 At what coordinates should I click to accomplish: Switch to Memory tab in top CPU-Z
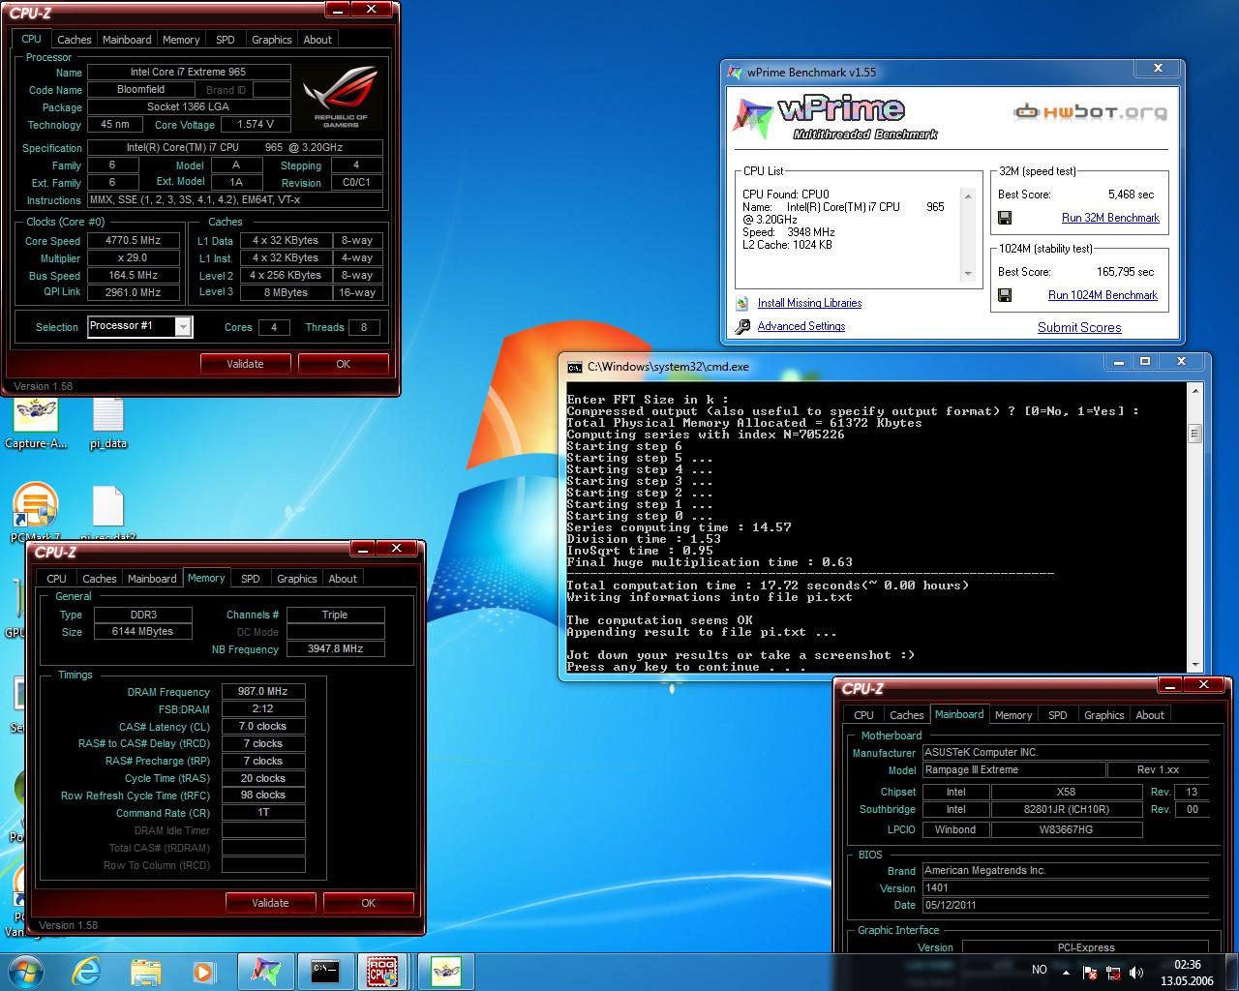point(181,40)
